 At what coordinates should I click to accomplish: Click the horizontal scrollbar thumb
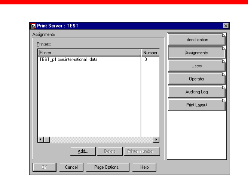pyautogui.click(x=47, y=139)
